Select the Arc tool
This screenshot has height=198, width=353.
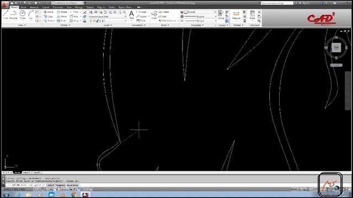coord(31,15)
